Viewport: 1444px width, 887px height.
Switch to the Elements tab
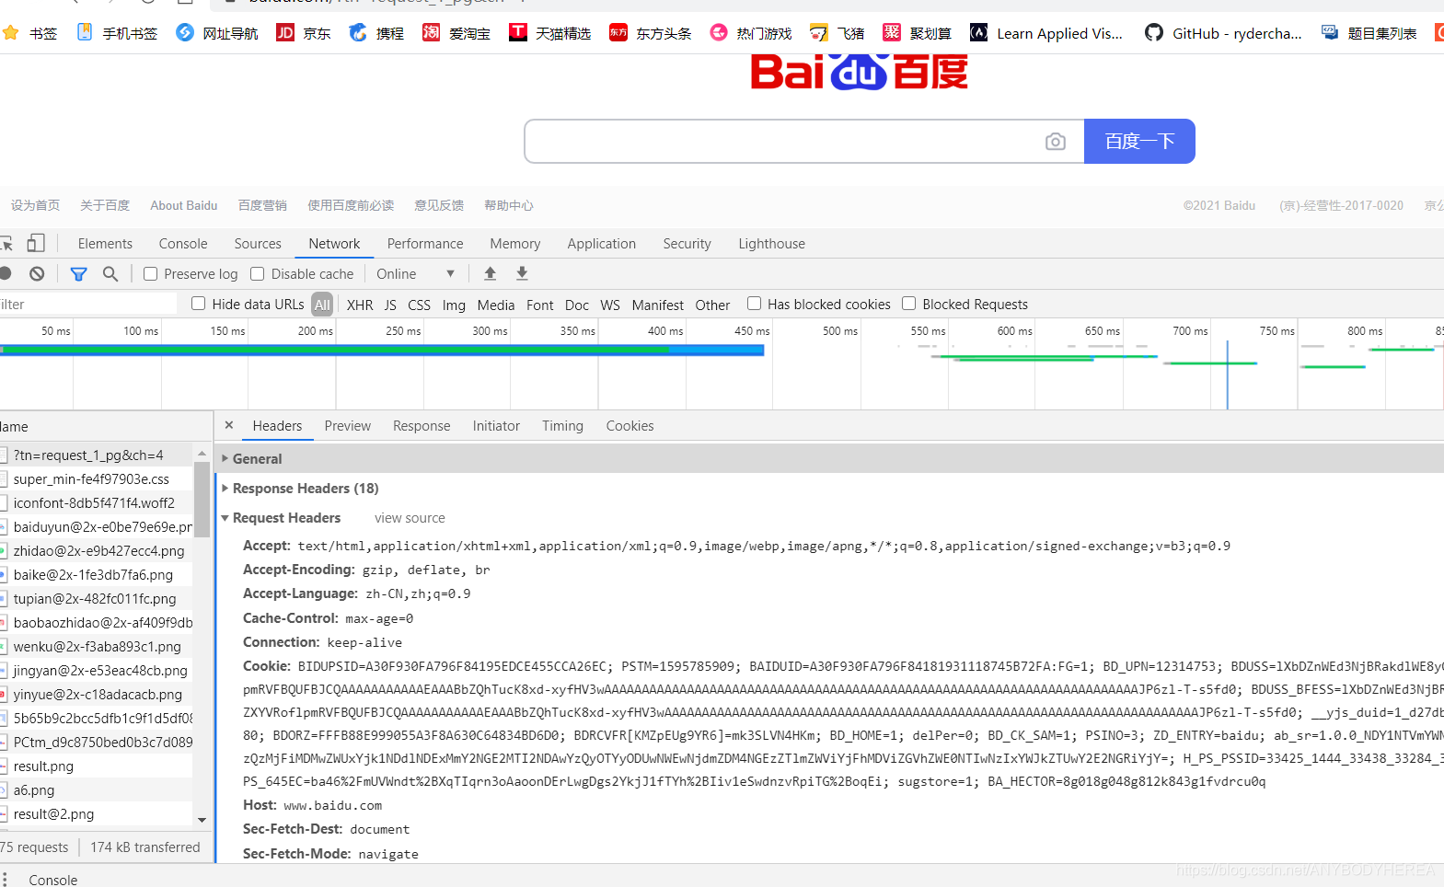pos(105,243)
